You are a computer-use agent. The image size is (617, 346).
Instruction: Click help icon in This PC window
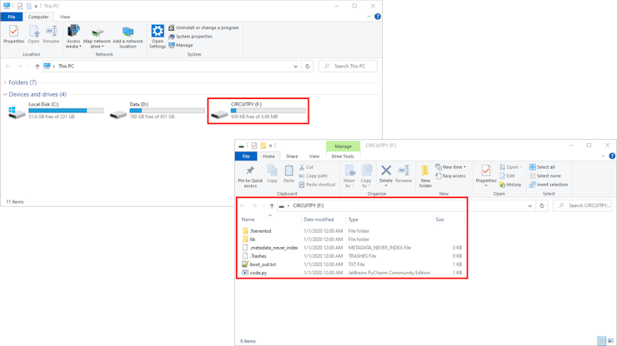pos(378,17)
